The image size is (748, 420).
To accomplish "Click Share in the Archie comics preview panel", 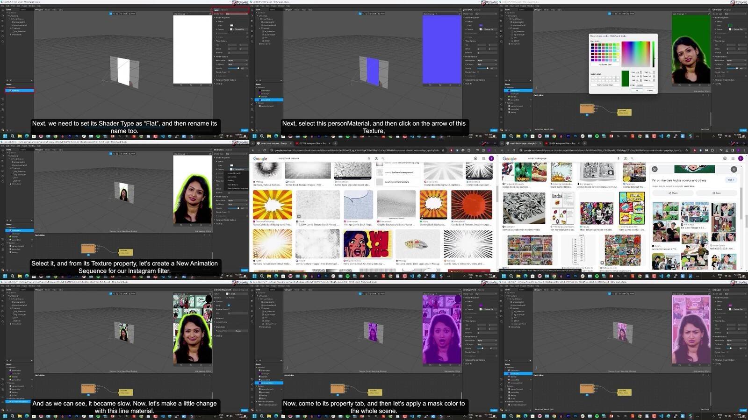I will pos(673,193).
